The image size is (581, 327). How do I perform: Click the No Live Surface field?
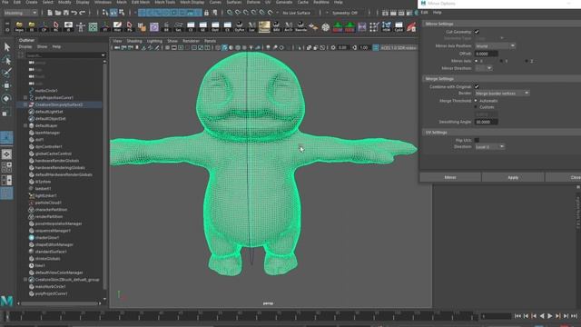pos(296,13)
